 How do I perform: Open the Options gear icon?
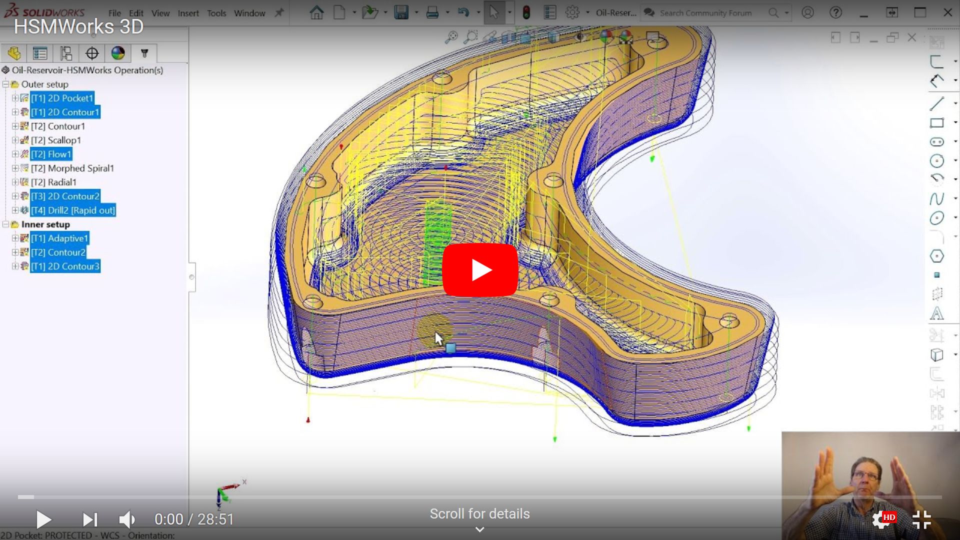click(572, 12)
